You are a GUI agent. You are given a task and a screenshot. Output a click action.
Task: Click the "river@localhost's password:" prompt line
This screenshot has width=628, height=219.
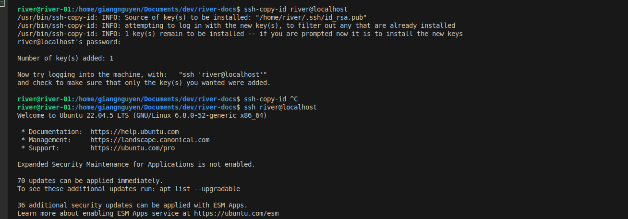pos(69,42)
